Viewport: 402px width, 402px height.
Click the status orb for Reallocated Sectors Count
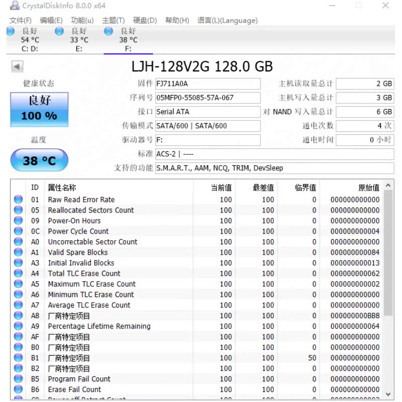18,210
